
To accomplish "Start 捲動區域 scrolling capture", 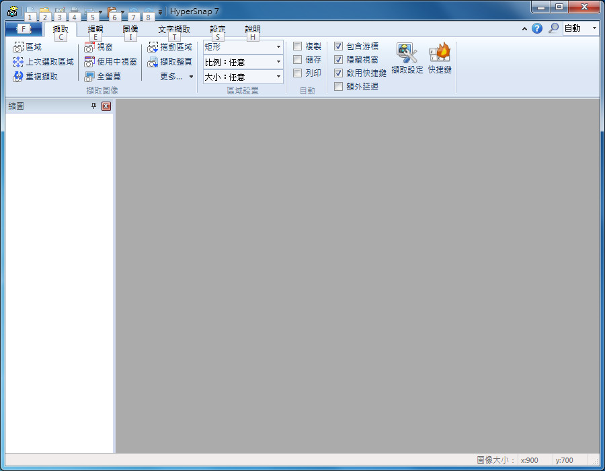I will click(x=170, y=47).
